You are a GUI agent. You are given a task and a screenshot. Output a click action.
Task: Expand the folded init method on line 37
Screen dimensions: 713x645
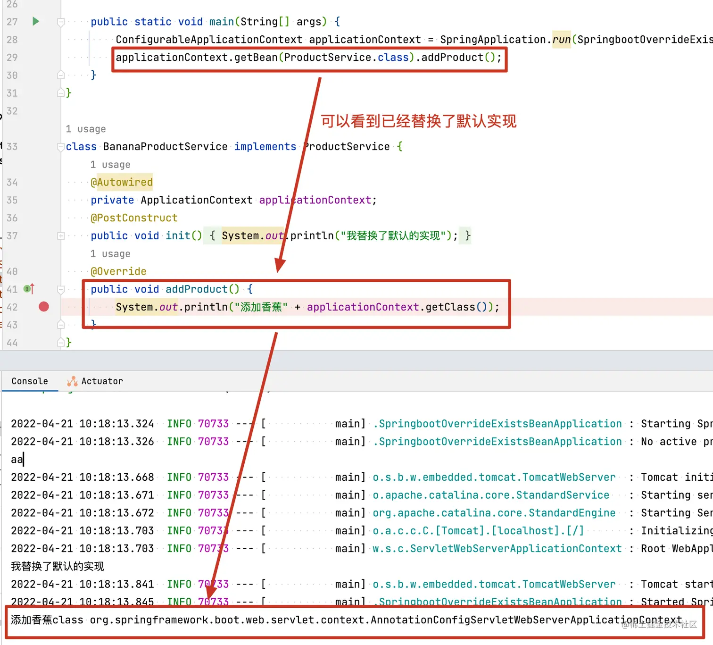pos(61,235)
